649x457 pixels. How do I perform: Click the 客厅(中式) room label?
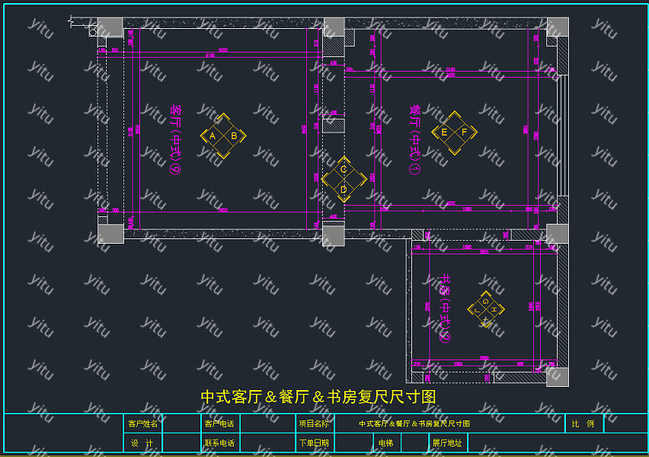tap(175, 141)
